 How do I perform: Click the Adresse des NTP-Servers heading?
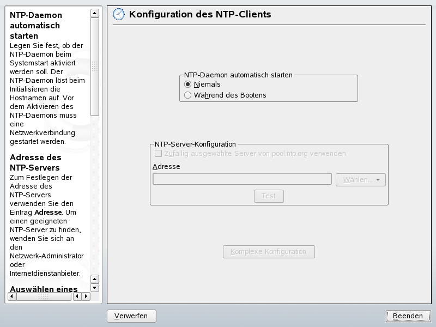pyautogui.click(x=35, y=162)
